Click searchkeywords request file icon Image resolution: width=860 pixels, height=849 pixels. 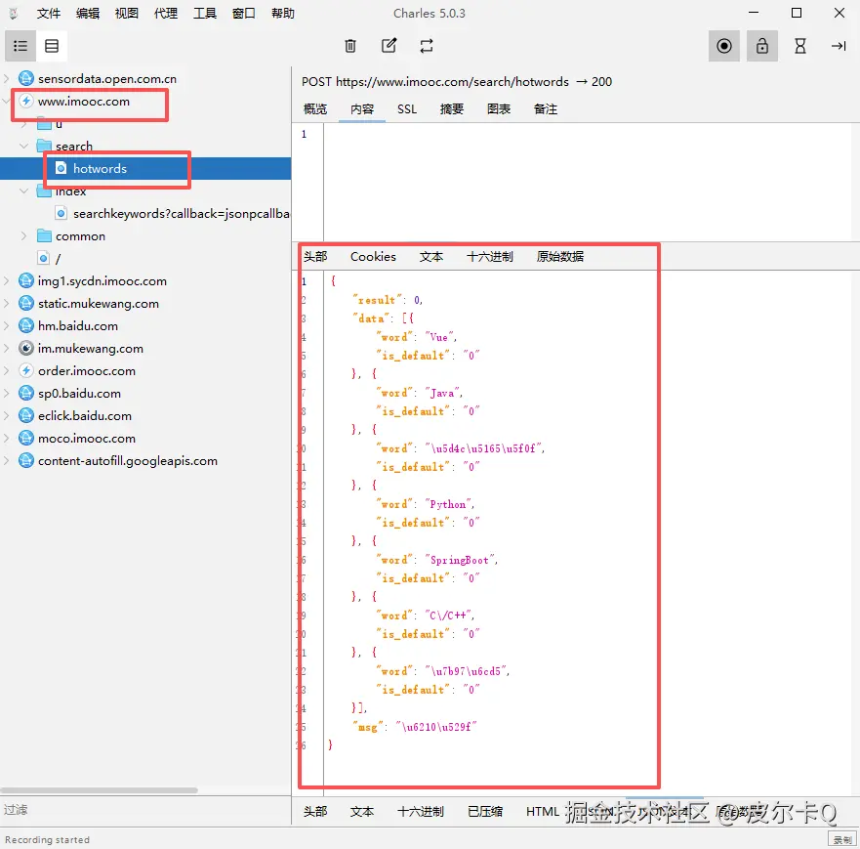61,214
